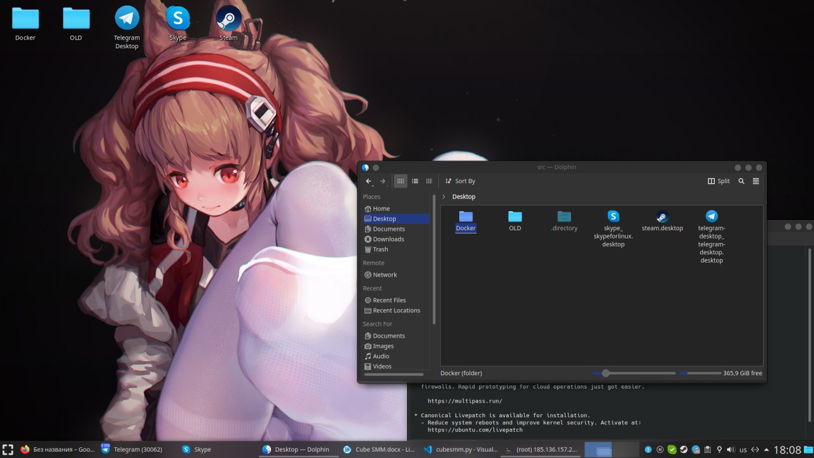Open the application launcher in taskbar
Viewport: 814px width, 458px height.
(8, 450)
